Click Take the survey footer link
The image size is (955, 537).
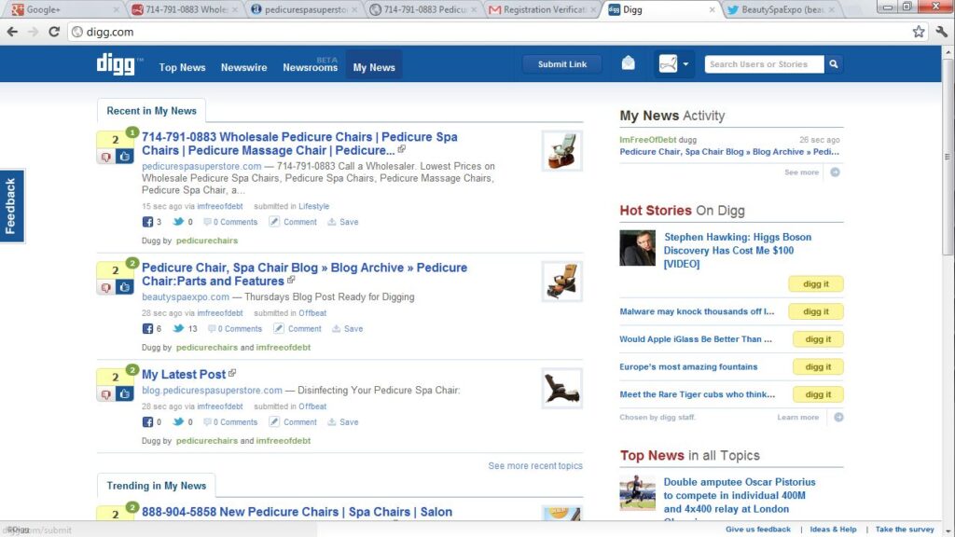[x=905, y=530]
